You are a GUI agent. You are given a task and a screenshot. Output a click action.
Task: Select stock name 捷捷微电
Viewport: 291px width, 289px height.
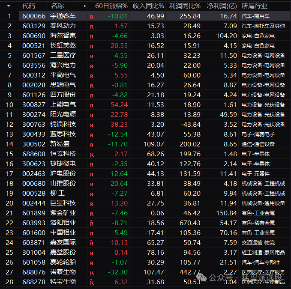coord(63,164)
